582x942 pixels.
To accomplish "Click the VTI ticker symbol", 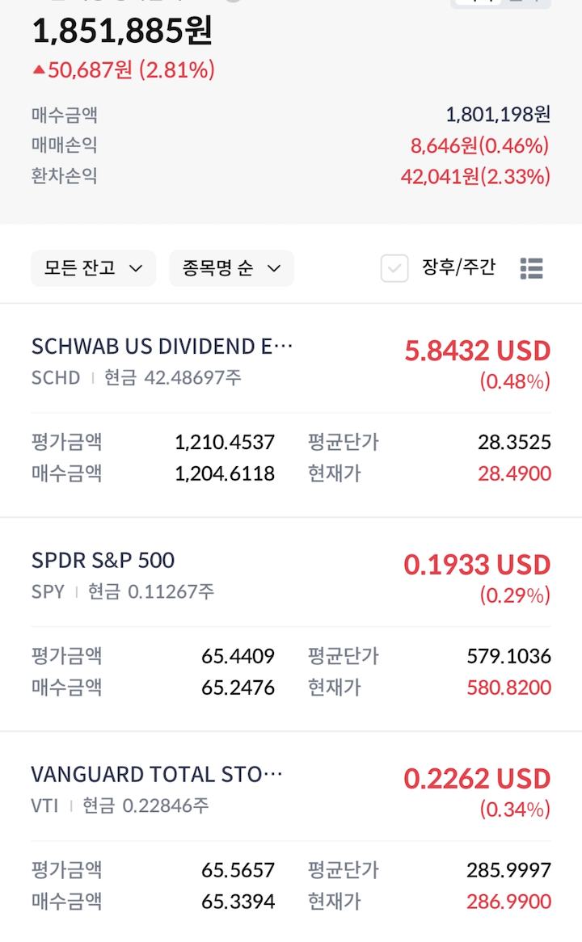I will coord(44,805).
